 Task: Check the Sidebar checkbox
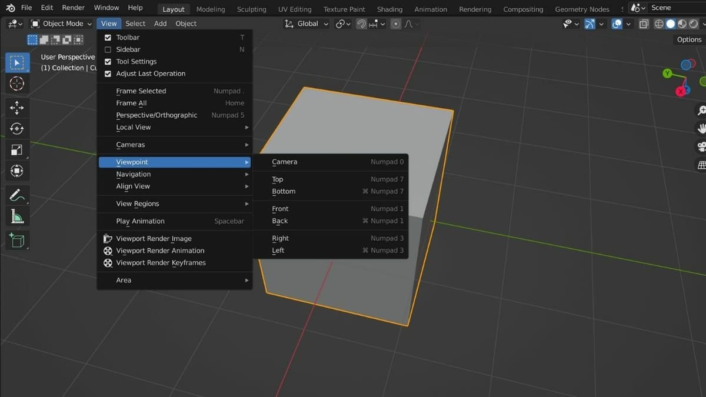click(108, 49)
